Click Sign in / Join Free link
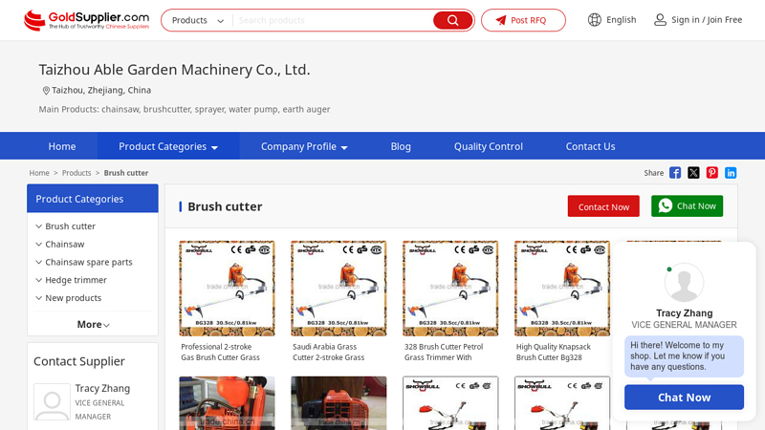The height and width of the screenshot is (430, 765). pyautogui.click(x=707, y=20)
